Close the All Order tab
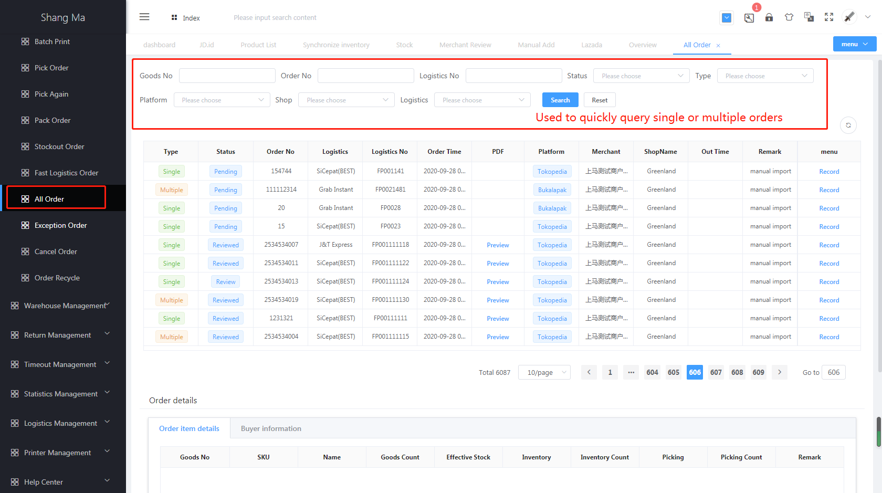The height and width of the screenshot is (493, 882). (x=718, y=46)
